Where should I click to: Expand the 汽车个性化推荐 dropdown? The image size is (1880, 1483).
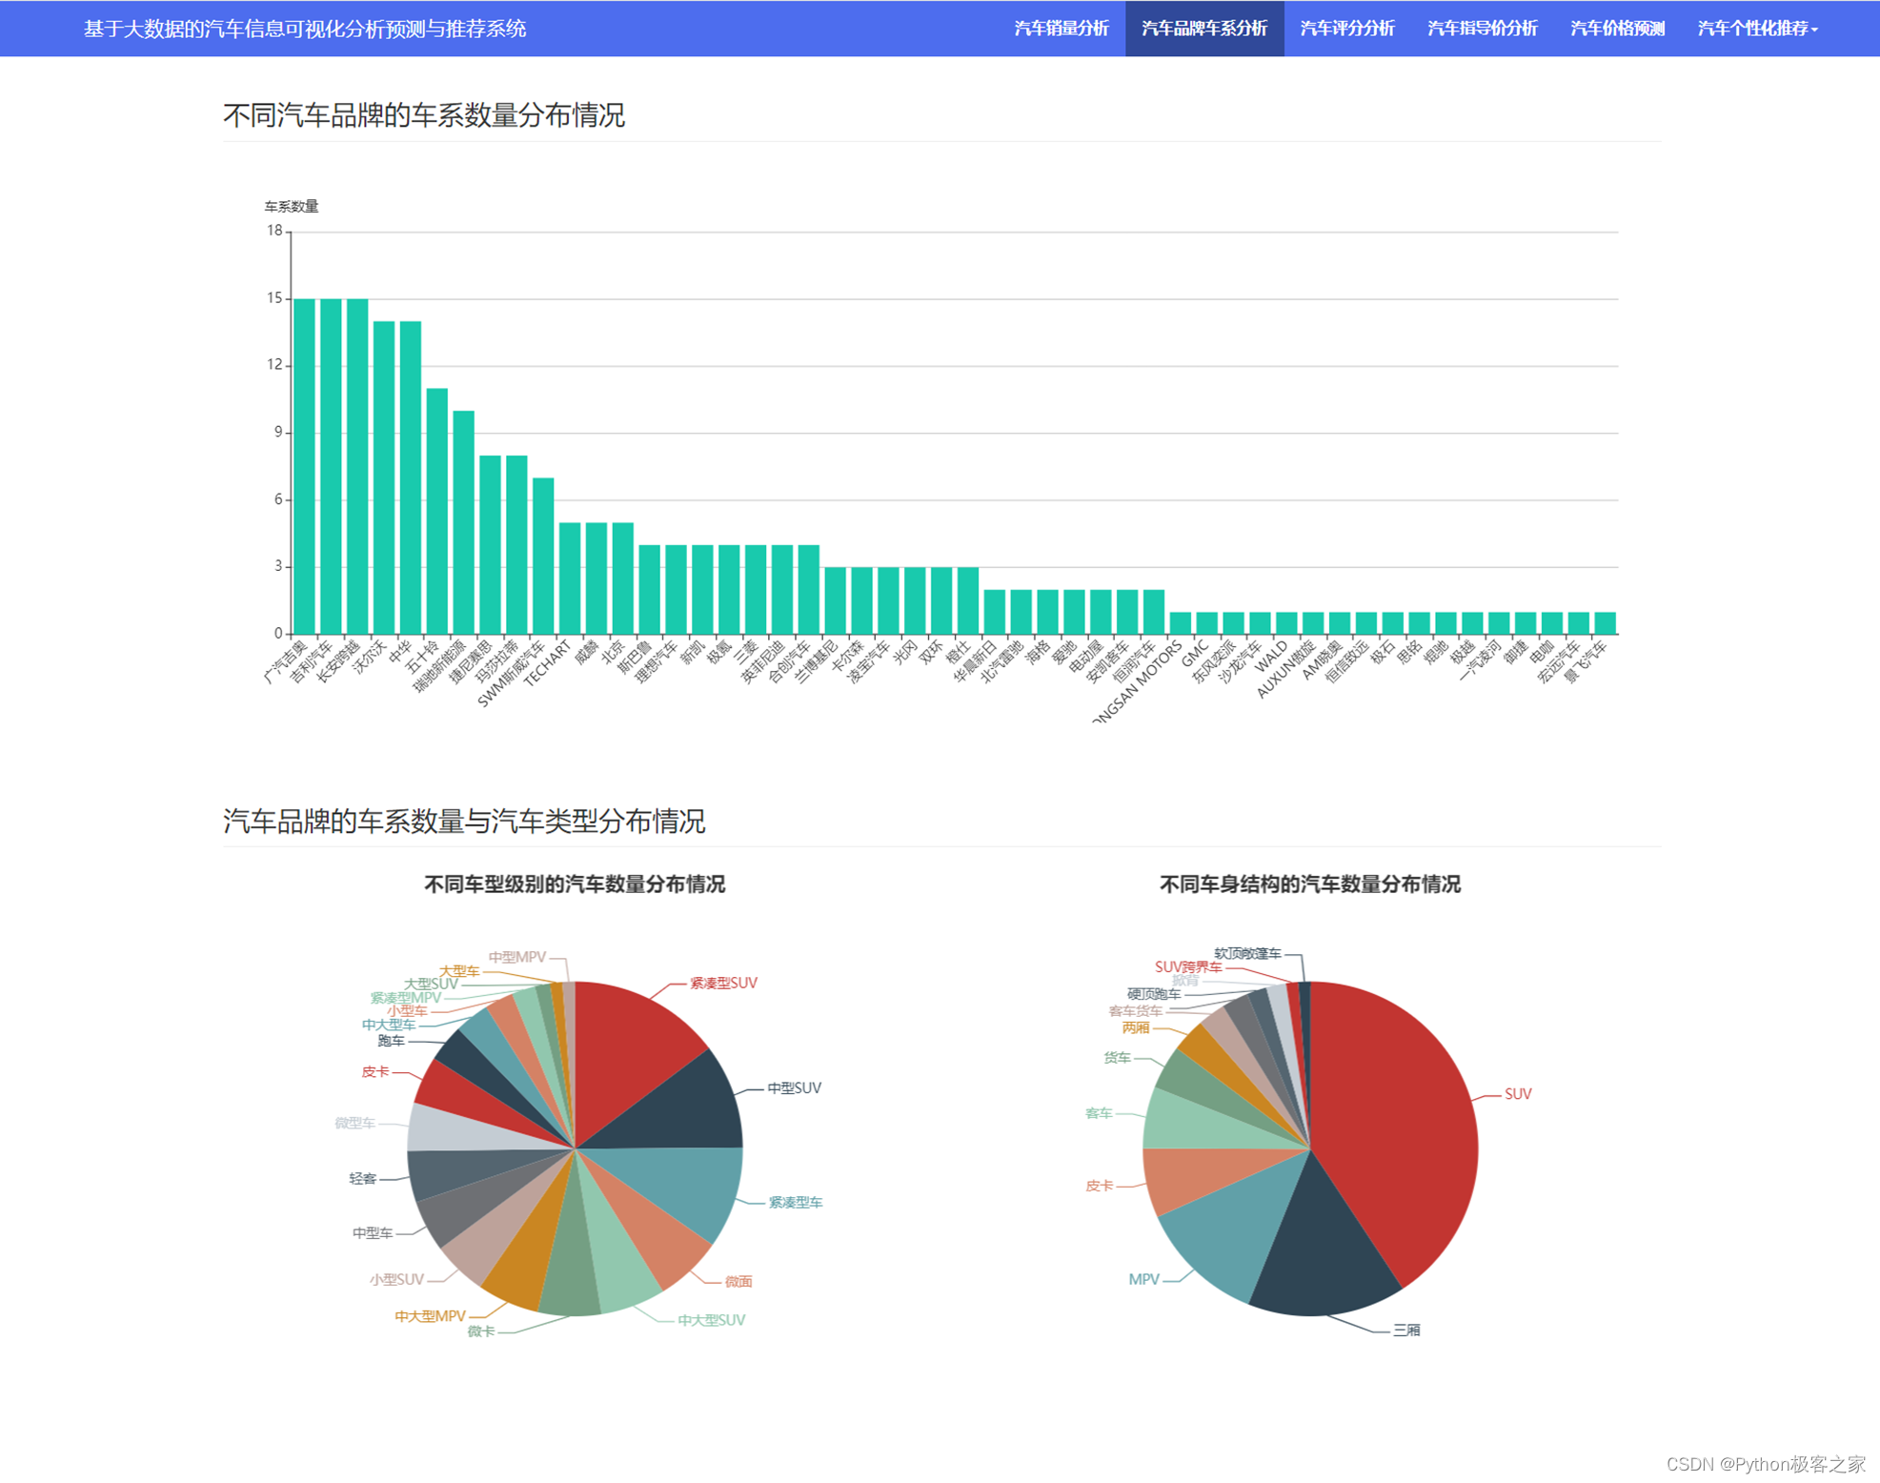point(1756,29)
